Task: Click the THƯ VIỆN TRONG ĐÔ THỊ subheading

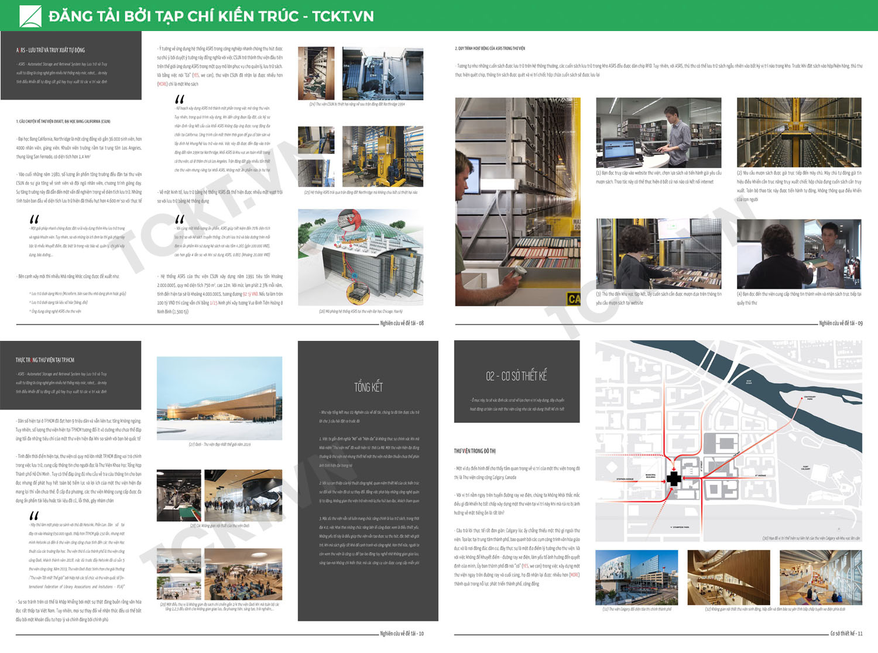Action: click(475, 451)
